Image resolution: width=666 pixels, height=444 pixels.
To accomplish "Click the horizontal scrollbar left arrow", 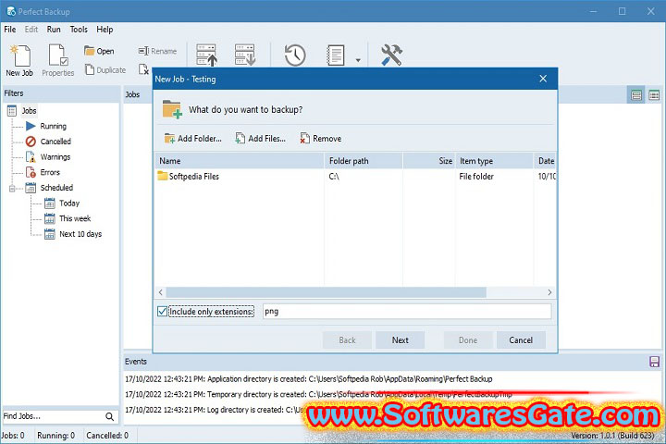I will pyautogui.click(x=161, y=292).
